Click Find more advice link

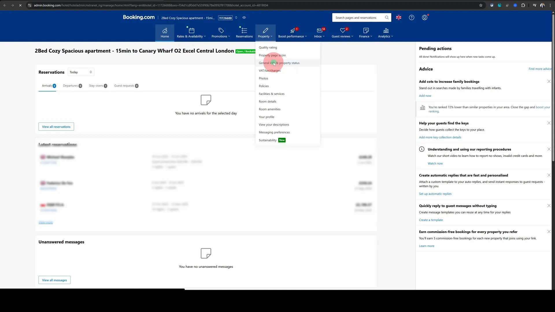(x=540, y=69)
